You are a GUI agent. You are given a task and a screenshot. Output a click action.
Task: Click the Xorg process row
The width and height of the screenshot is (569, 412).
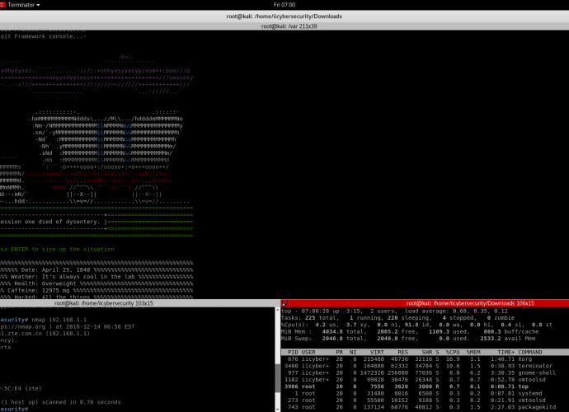(x=425, y=359)
